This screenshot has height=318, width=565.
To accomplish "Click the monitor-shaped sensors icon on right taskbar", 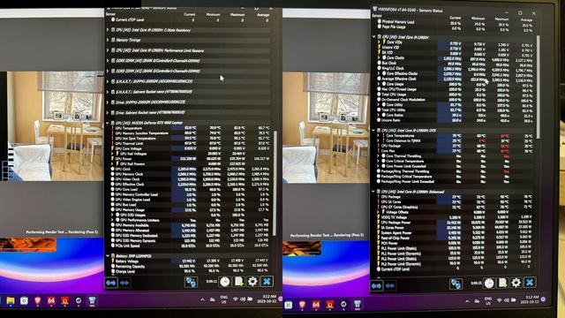I will point(357,304).
